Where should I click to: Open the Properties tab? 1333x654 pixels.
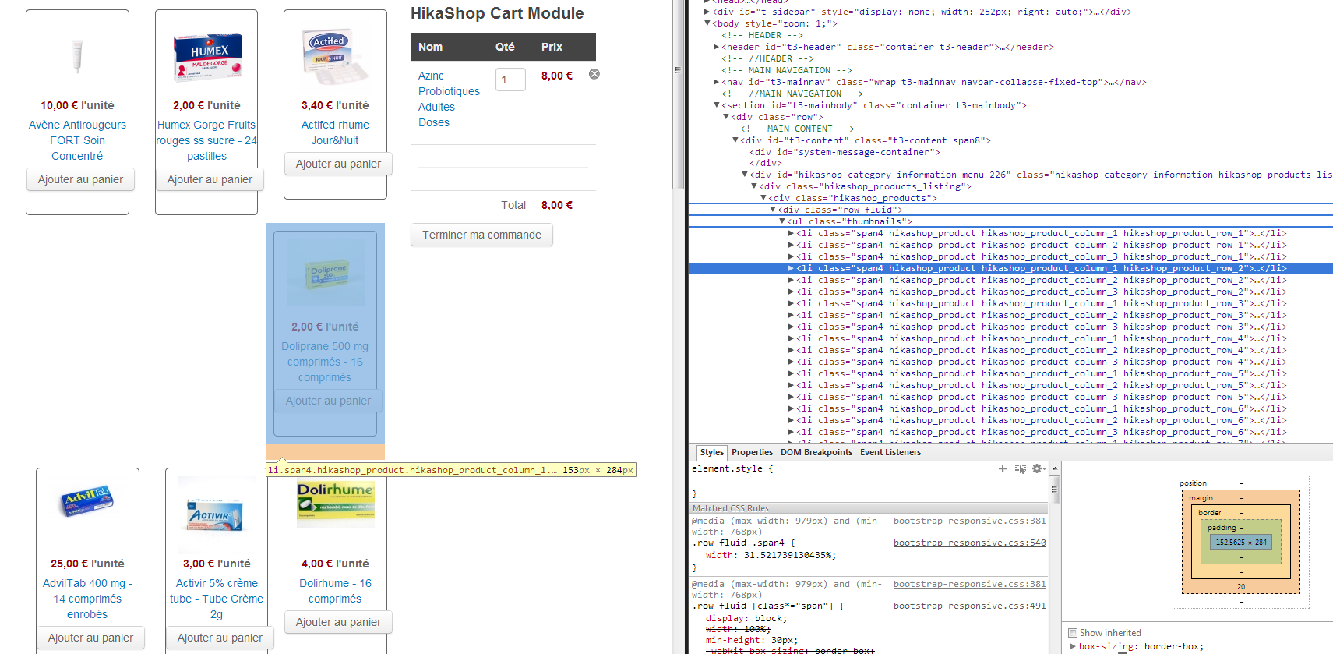tap(752, 452)
